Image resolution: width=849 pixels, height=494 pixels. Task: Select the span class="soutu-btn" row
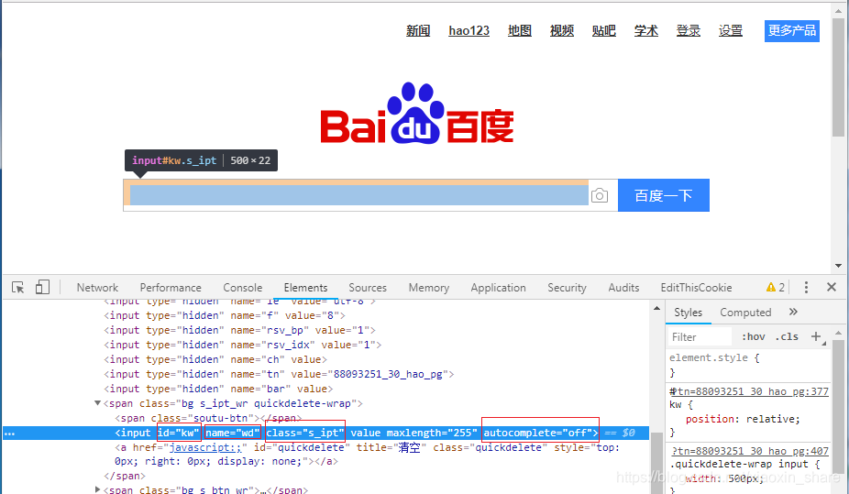208,418
